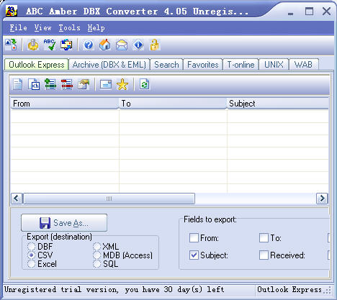Screen dimensions: 337x300
Task: Select the SQL export radio button
Action: click(x=96, y=264)
